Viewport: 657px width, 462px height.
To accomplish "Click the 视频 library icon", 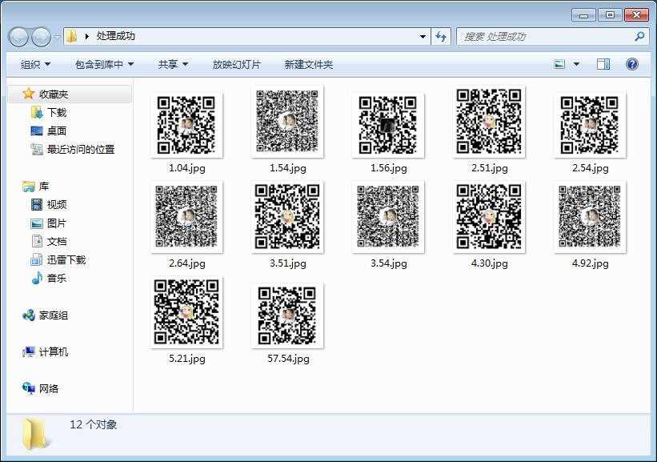I will [37, 205].
